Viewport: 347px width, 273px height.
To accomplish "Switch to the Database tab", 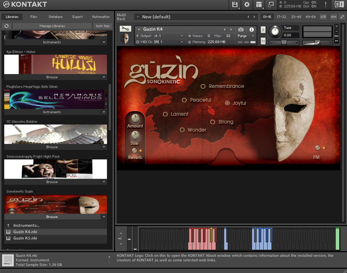I will [x=55, y=17].
